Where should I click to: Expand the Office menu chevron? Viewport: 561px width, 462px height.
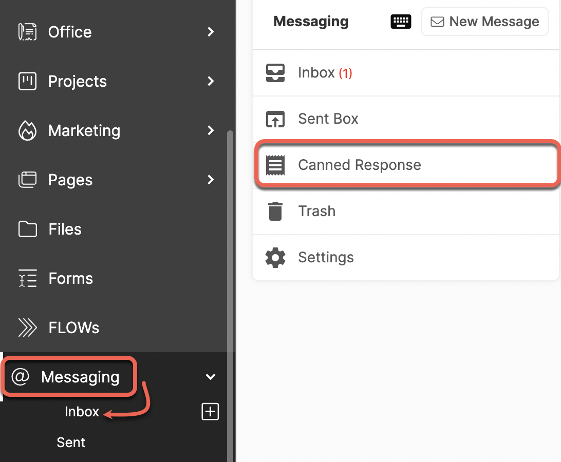click(211, 32)
